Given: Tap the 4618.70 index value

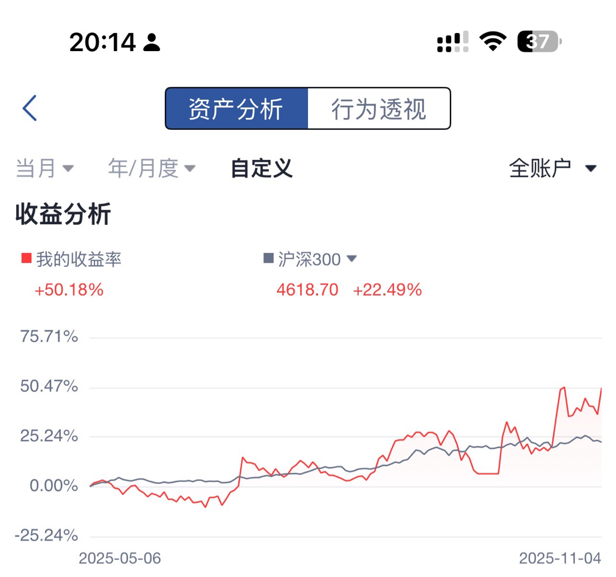Looking at the screenshot, I should (x=307, y=290).
